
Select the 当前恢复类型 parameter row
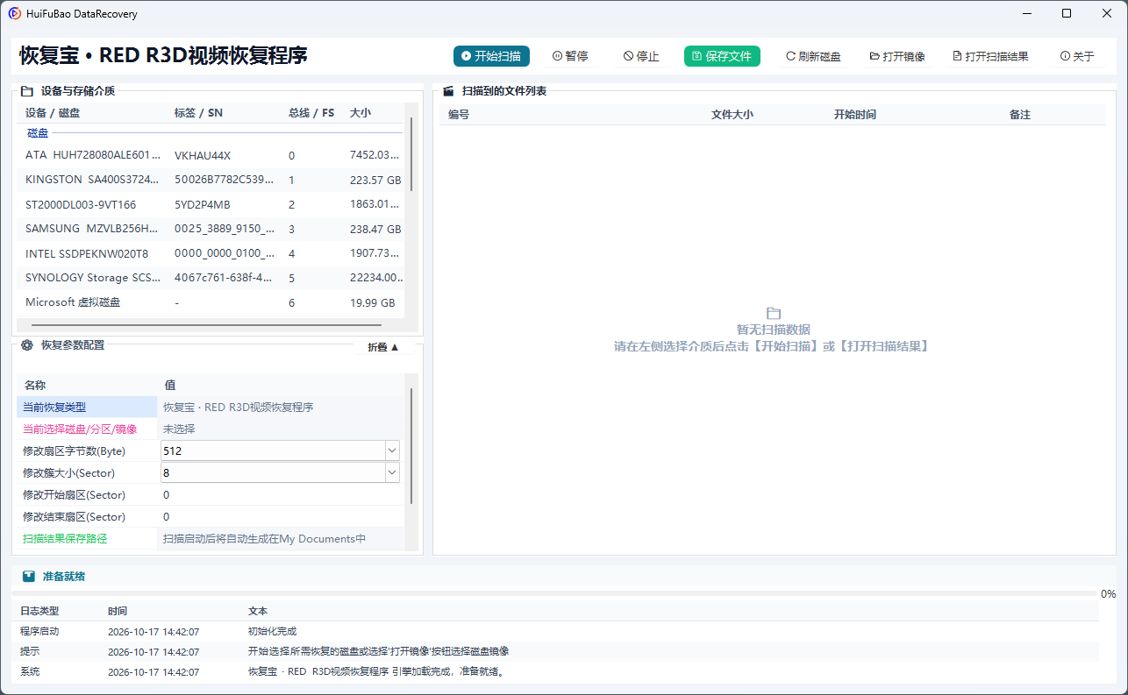pyautogui.click(x=211, y=407)
